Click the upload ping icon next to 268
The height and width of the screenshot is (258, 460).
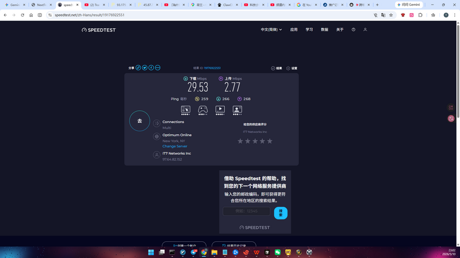pyautogui.click(x=239, y=99)
